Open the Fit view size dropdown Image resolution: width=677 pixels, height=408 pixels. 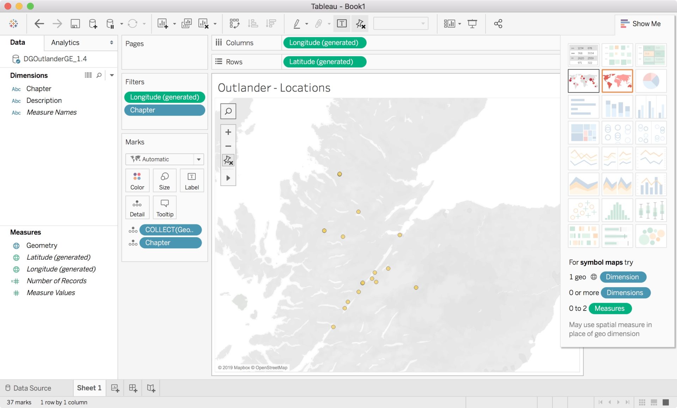point(401,24)
